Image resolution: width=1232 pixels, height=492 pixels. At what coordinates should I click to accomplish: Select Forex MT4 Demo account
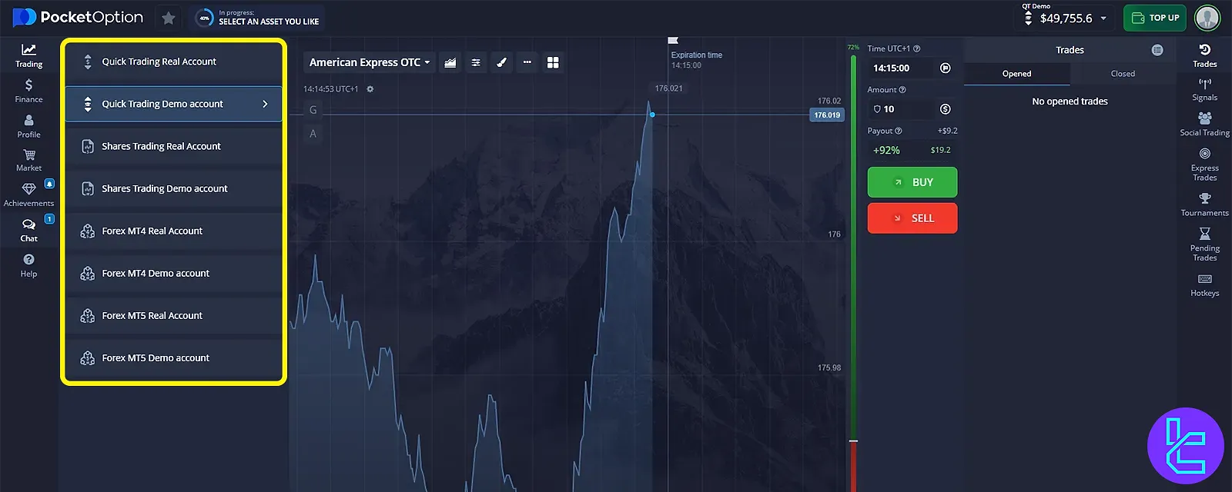point(173,273)
